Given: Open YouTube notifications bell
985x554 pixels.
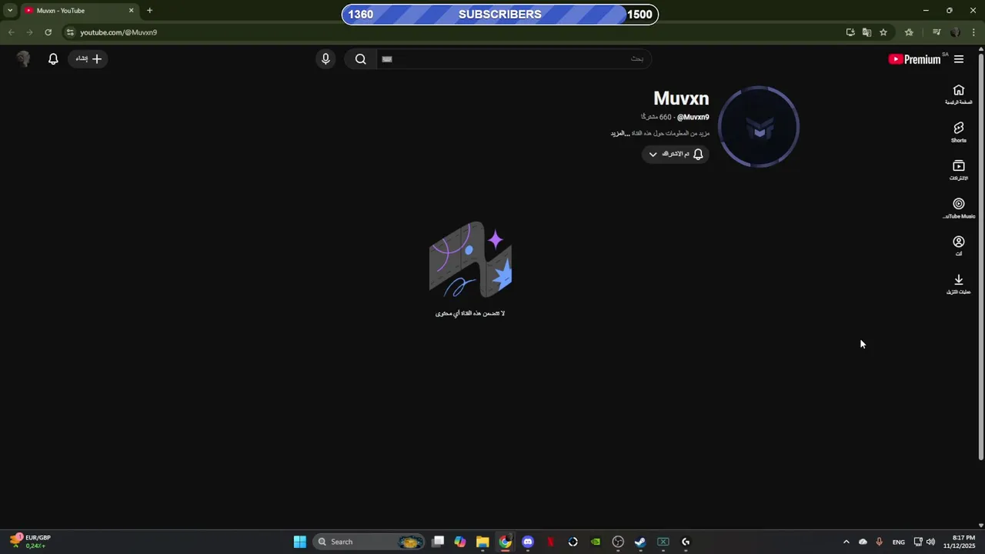Looking at the screenshot, I should (x=53, y=59).
